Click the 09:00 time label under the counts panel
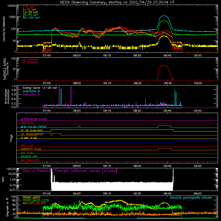This screenshot has height=221, width=221. (198, 56)
